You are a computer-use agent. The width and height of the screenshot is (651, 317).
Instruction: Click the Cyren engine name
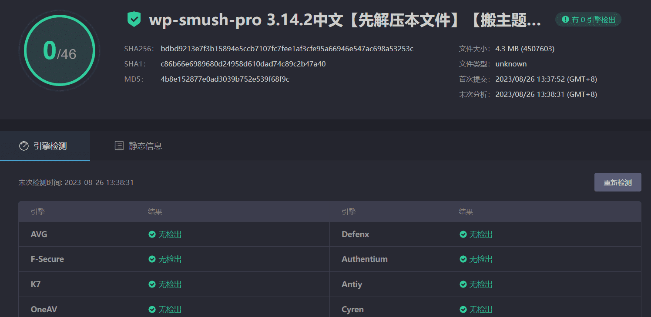352,310
